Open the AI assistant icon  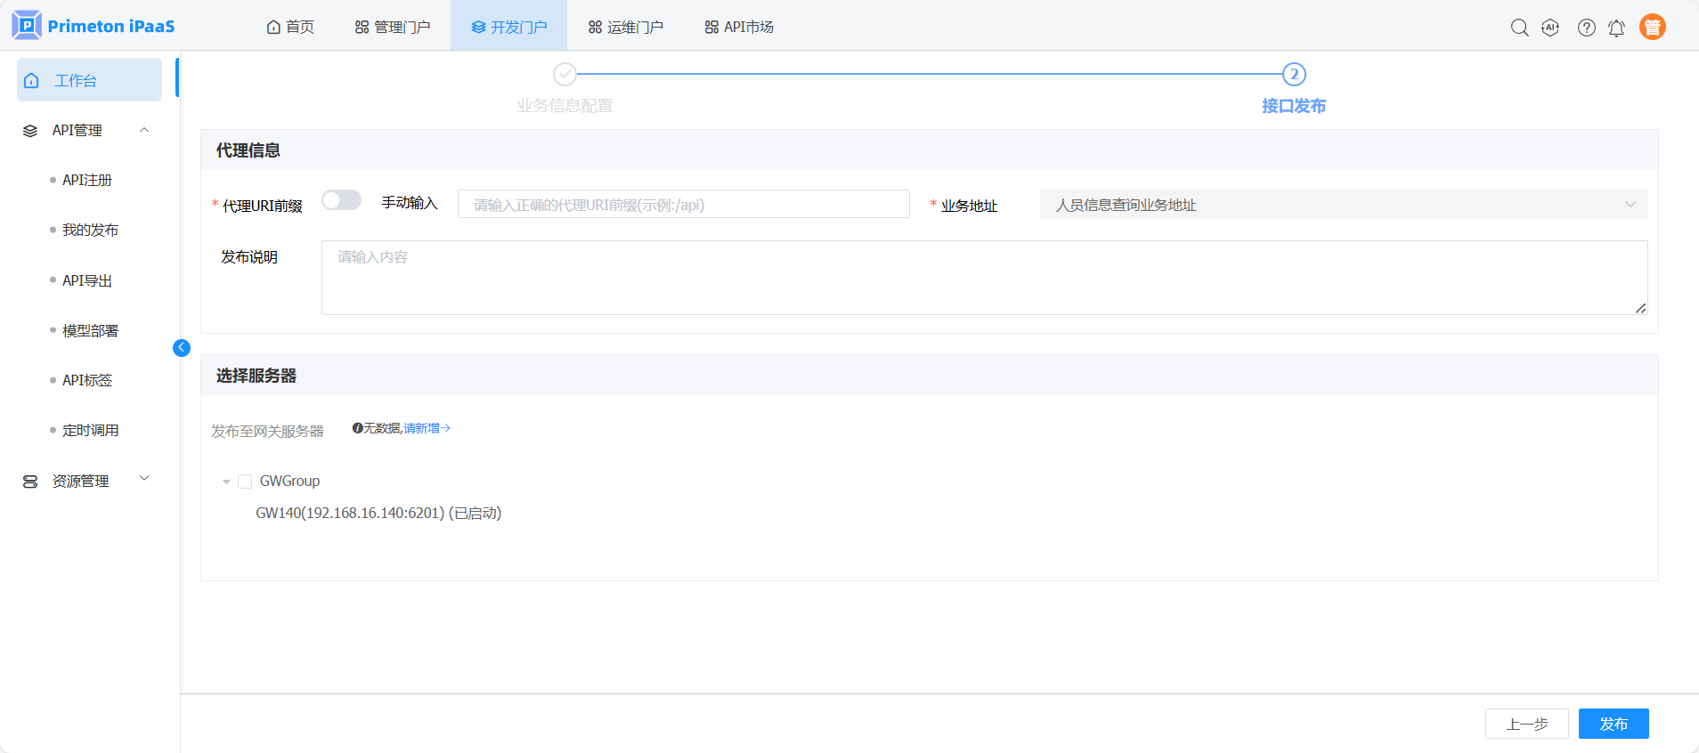(x=1550, y=28)
